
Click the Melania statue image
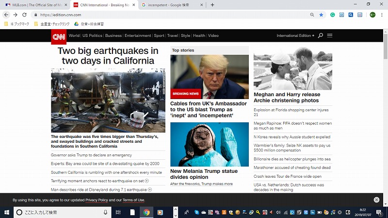point(210,144)
